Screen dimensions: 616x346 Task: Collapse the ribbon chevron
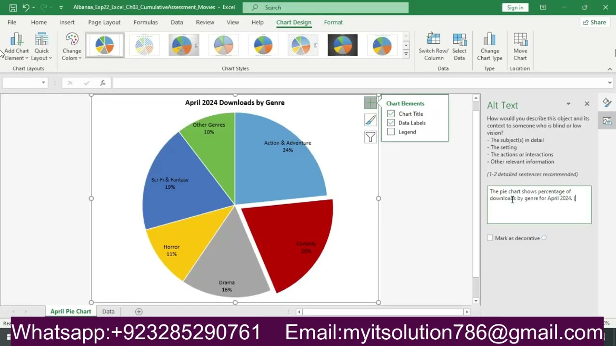[x=610, y=69]
